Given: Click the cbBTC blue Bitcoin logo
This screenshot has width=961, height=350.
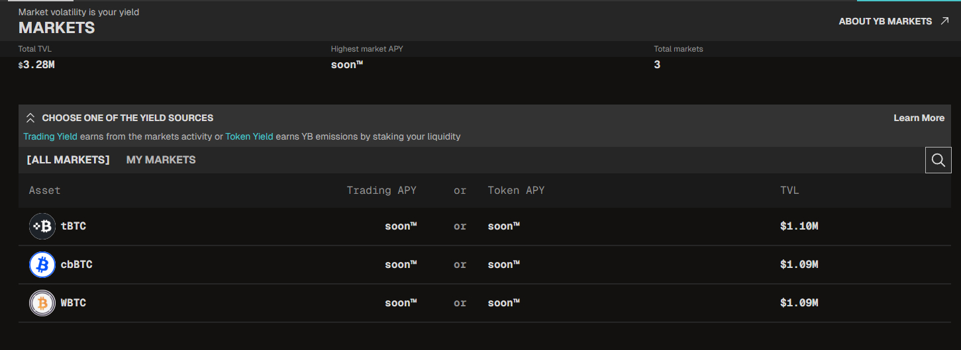Looking at the screenshot, I should (x=42, y=265).
